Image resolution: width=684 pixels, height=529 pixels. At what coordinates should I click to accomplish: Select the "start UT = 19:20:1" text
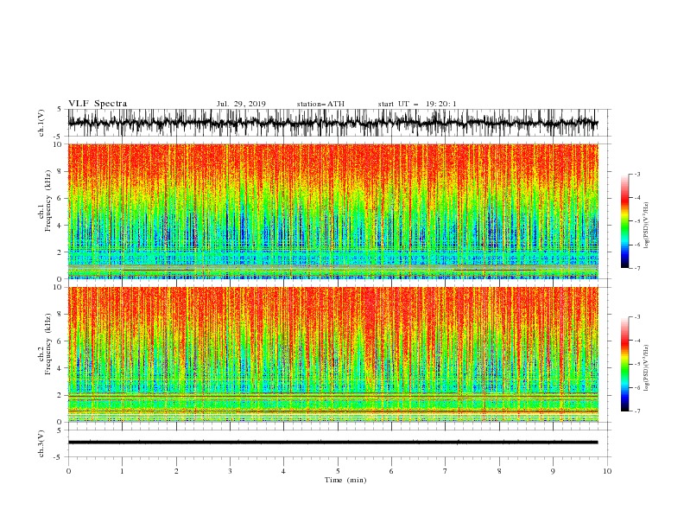click(x=417, y=104)
